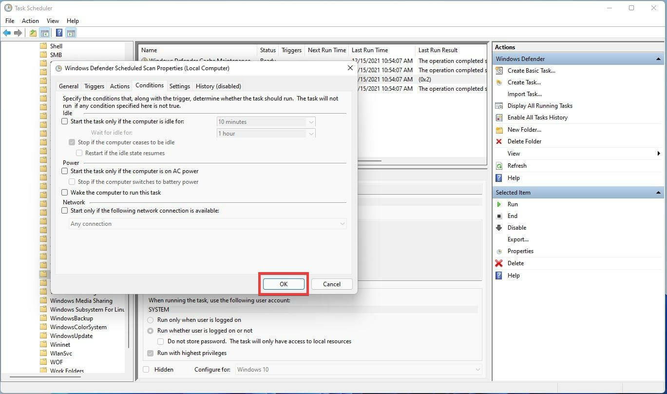Click the green Run arrow icon
This screenshot has height=394, width=667.
499,204
